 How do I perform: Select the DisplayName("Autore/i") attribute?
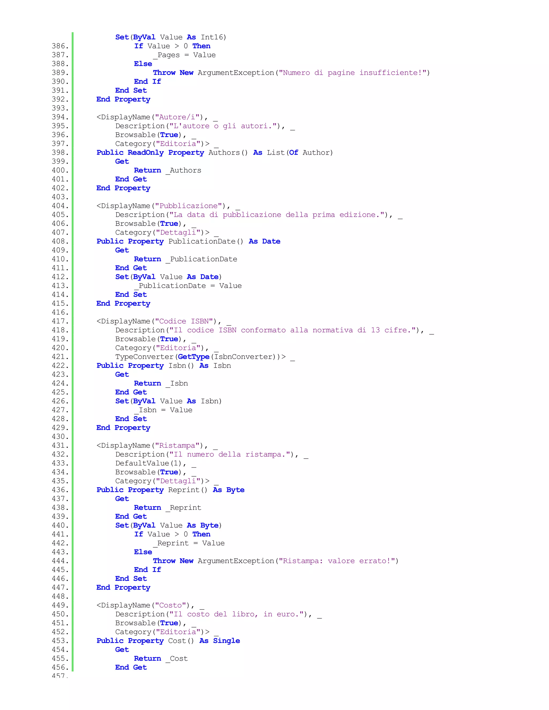coord(152,117)
